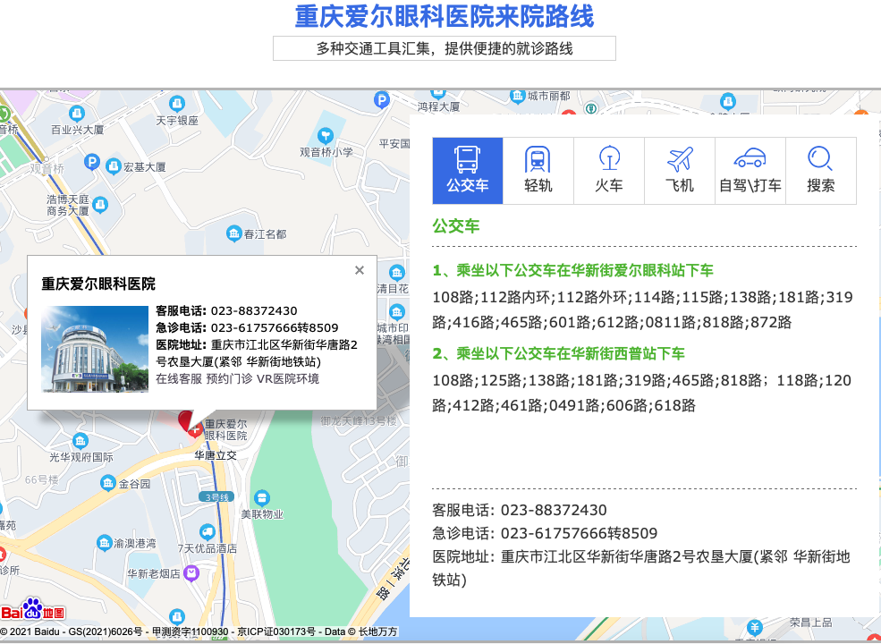Open the 火车 train tab
The height and width of the screenshot is (644, 881).
point(609,171)
